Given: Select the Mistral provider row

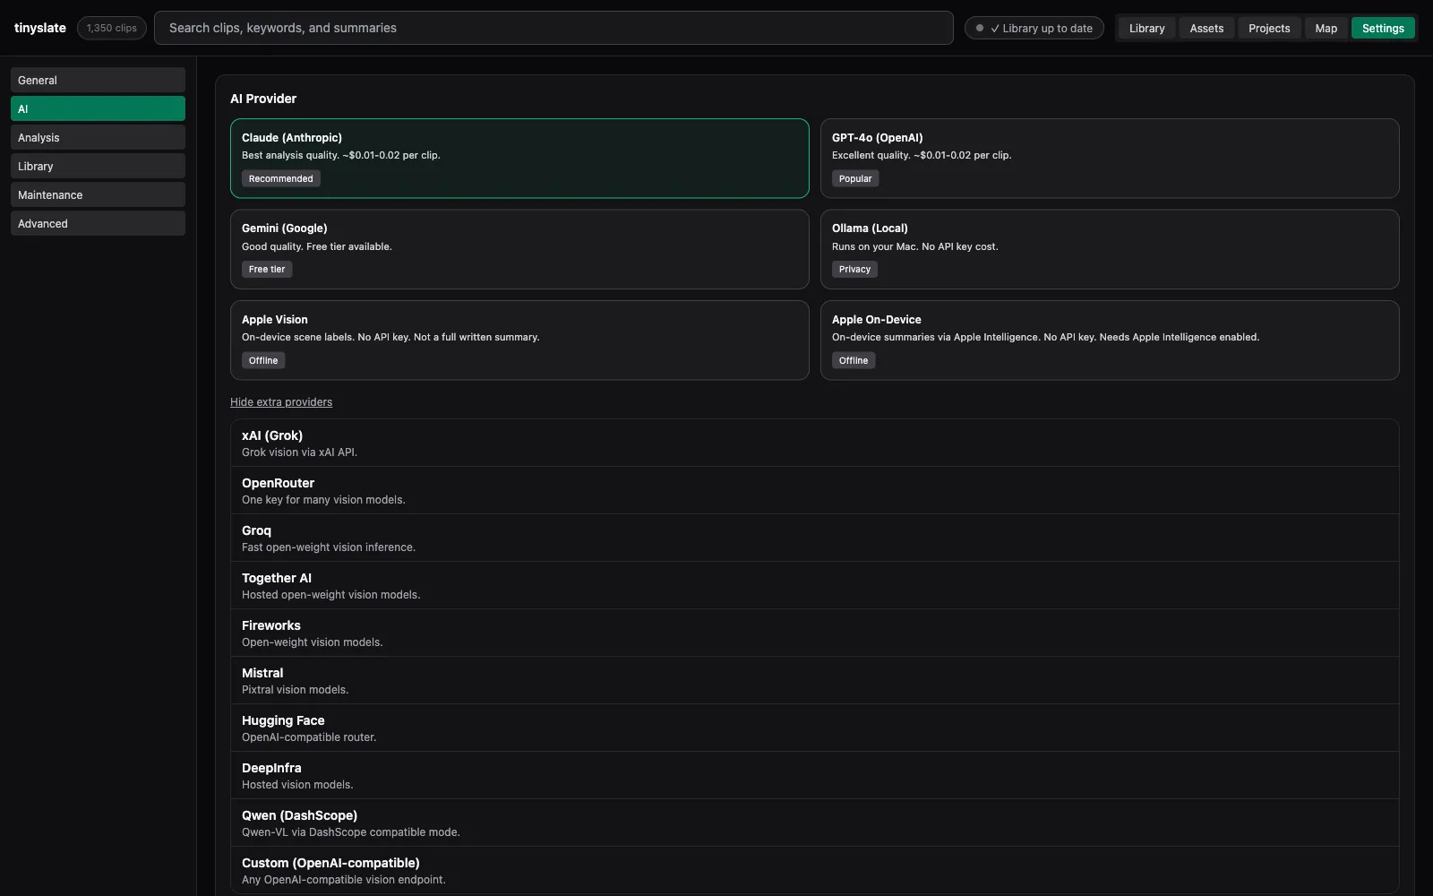Looking at the screenshot, I should [x=815, y=680].
